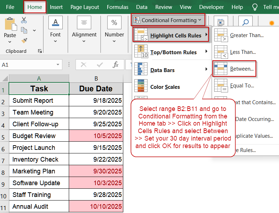The width and height of the screenshot is (279, 213).
Task: Click the Cut scissors icon
Action: pos(24,20)
